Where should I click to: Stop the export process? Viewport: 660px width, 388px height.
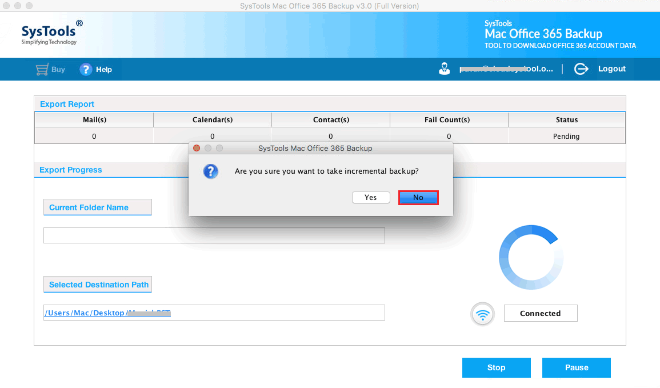pyautogui.click(x=496, y=367)
